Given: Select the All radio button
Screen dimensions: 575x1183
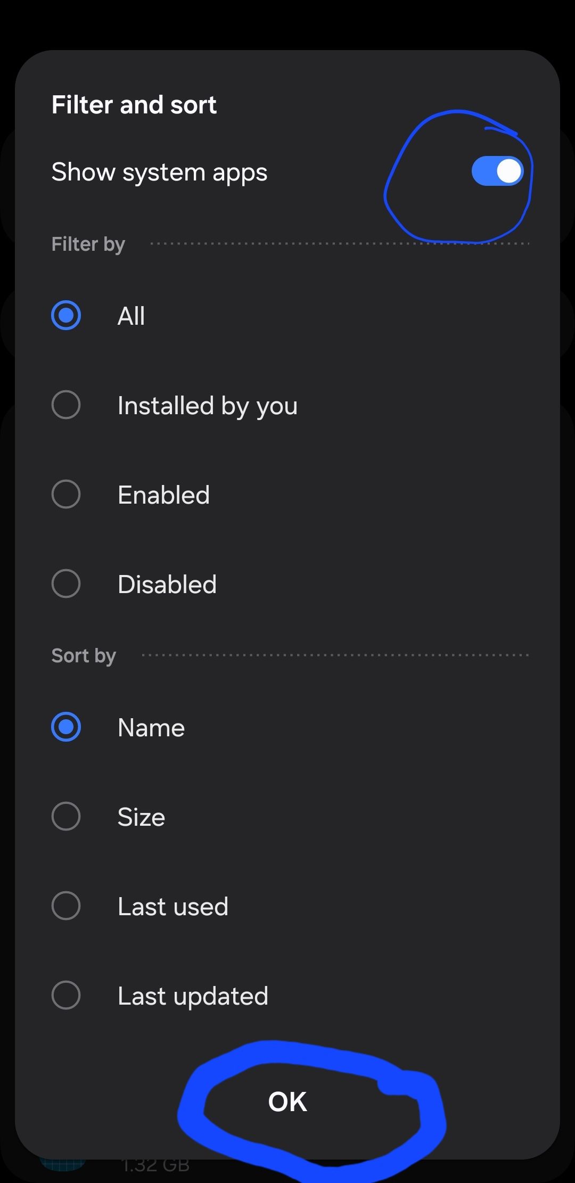Looking at the screenshot, I should pos(66,315).
